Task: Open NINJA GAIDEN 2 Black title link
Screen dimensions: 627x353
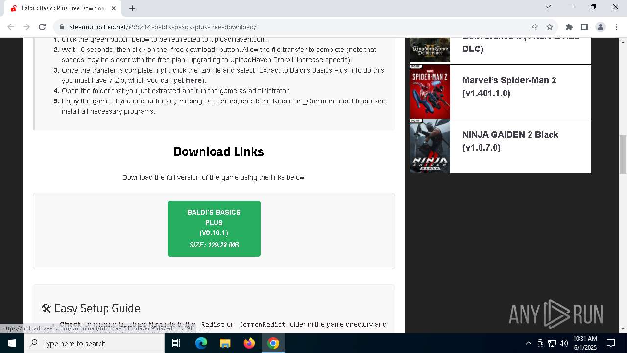Action: tap(510, 141)
